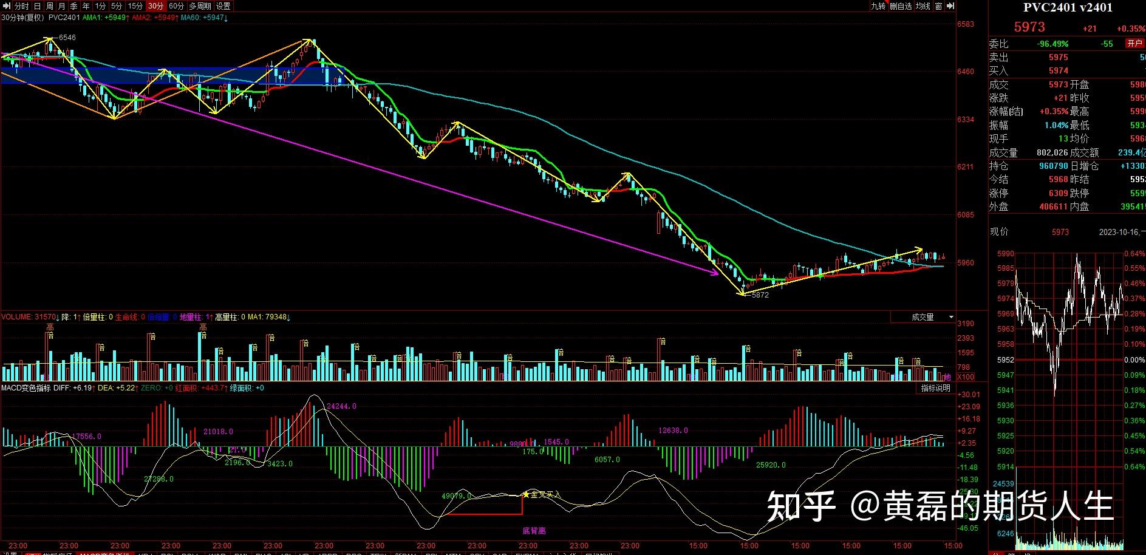This screenshot has width=1146, height=555.
Task: Click the 30分钟(复权) PVC2401 chart title
Action: point(40,18)
